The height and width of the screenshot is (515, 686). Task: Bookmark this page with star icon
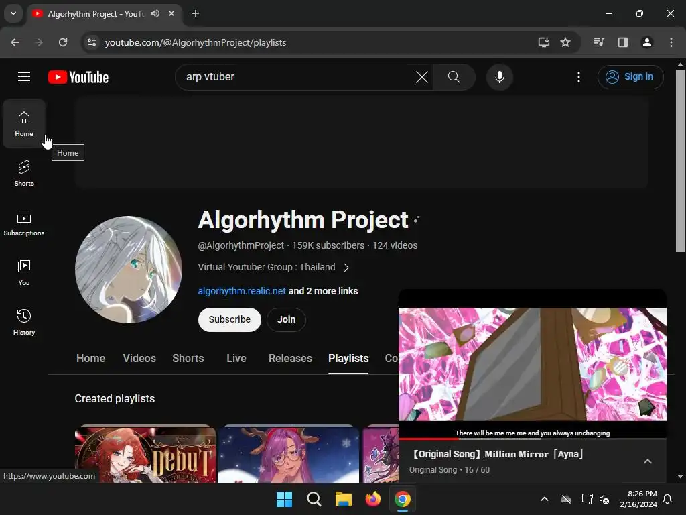coord(565,42)
